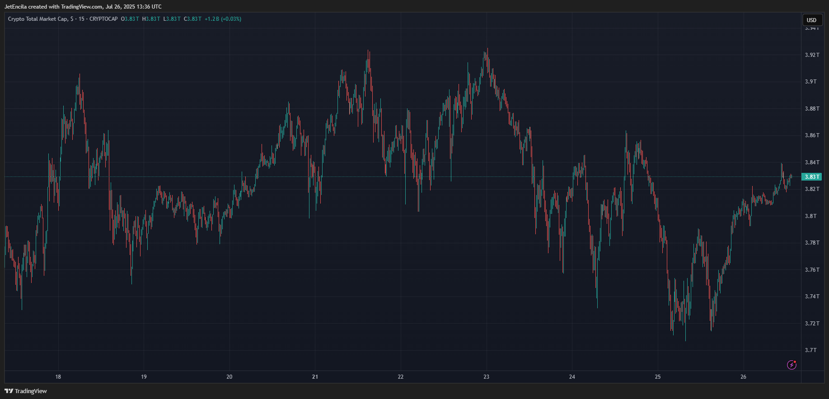Screen dimensions: 829x399
Task: Click the pink lightning bolt icon
Action: [x=792, y=365]
